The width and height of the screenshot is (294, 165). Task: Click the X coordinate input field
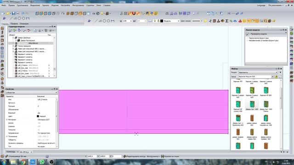[x=92, y=156]
